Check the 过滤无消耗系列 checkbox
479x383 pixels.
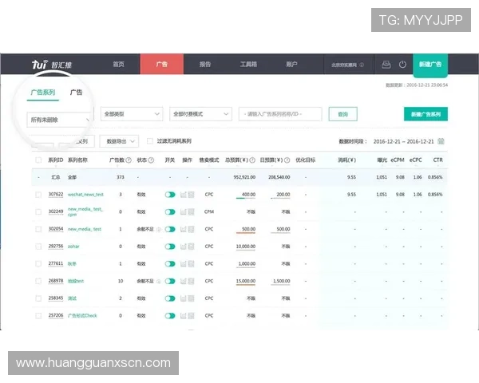tap(150, 140)
